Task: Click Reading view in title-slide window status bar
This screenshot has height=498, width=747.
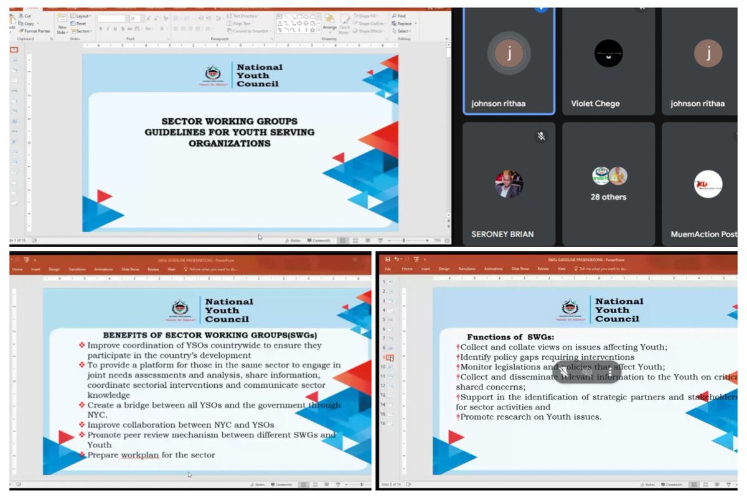Action: 368,241
